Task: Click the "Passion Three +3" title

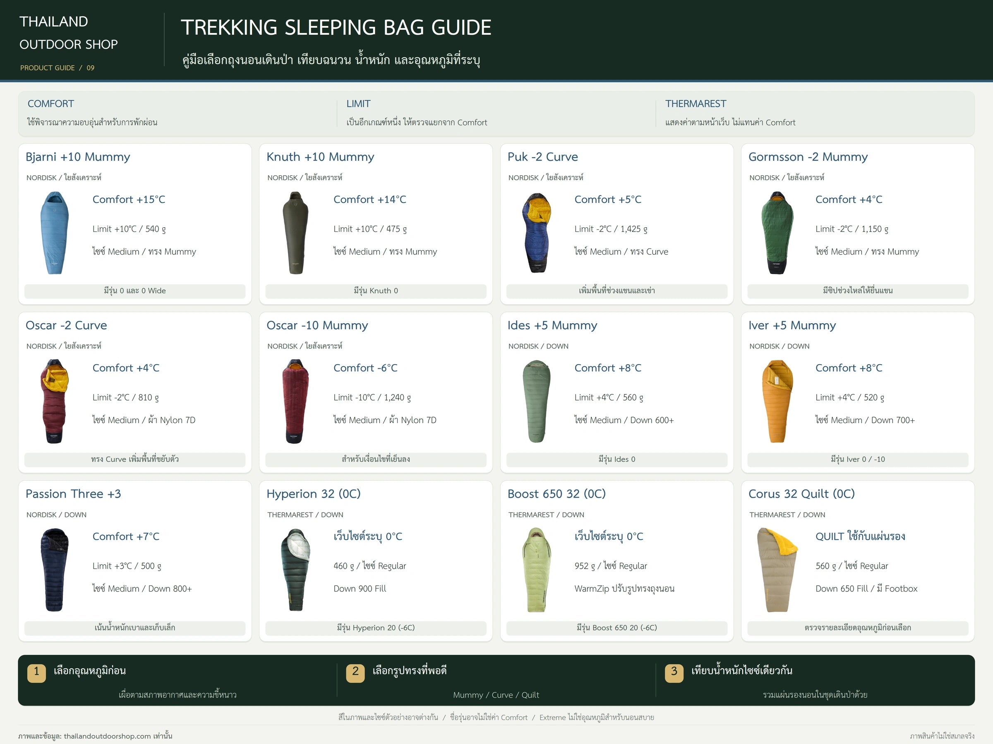Action: 73,494
